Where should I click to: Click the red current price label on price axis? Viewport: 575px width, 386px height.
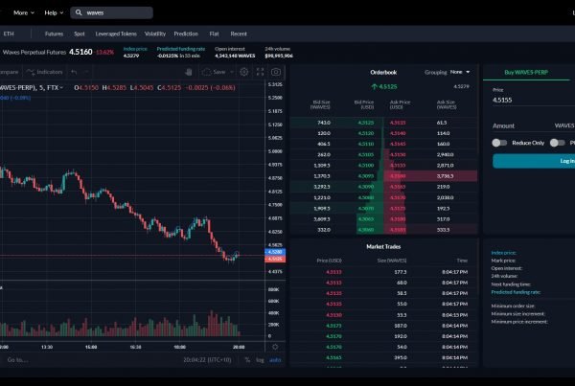pos(275,260)
